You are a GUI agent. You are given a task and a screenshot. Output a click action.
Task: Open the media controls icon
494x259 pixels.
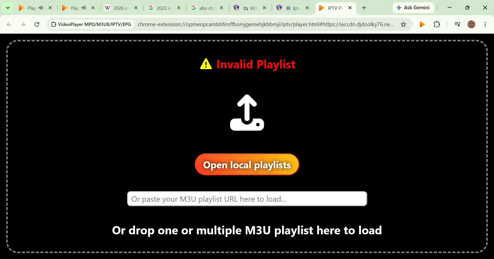pyautogui.click(x=457, y=24)
